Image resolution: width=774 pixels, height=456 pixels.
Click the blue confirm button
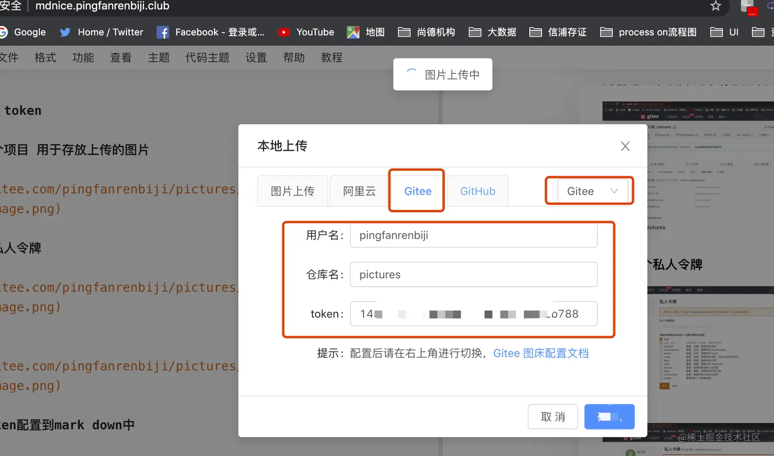[610, 417]
